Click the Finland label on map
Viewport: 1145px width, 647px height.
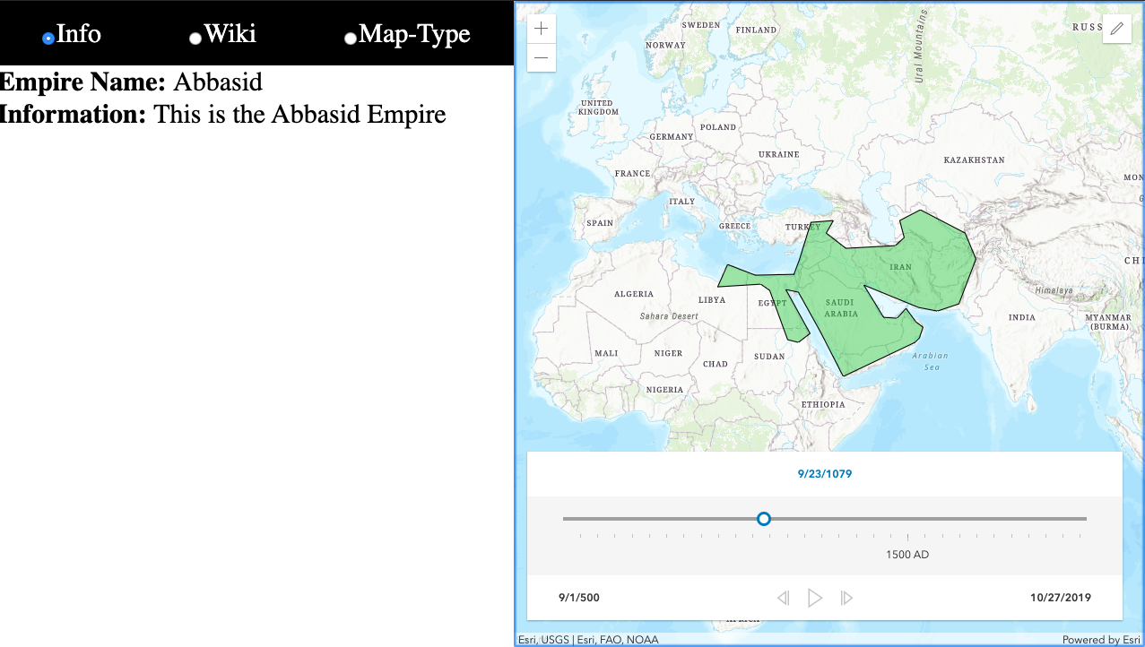[x=756, y=30]
